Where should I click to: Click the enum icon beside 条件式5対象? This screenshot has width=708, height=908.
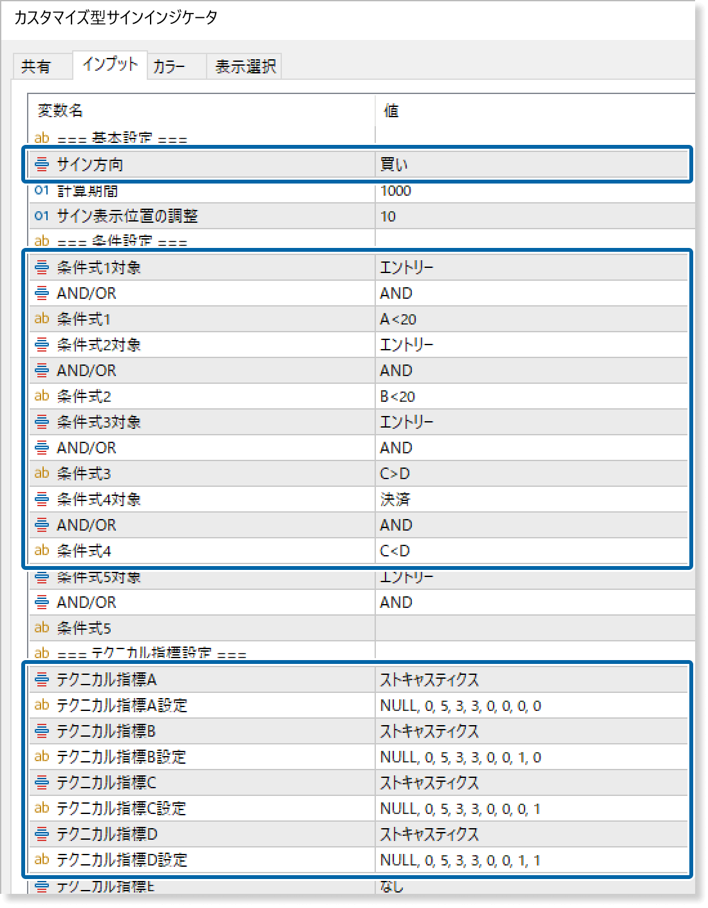(x=41, y=576)
